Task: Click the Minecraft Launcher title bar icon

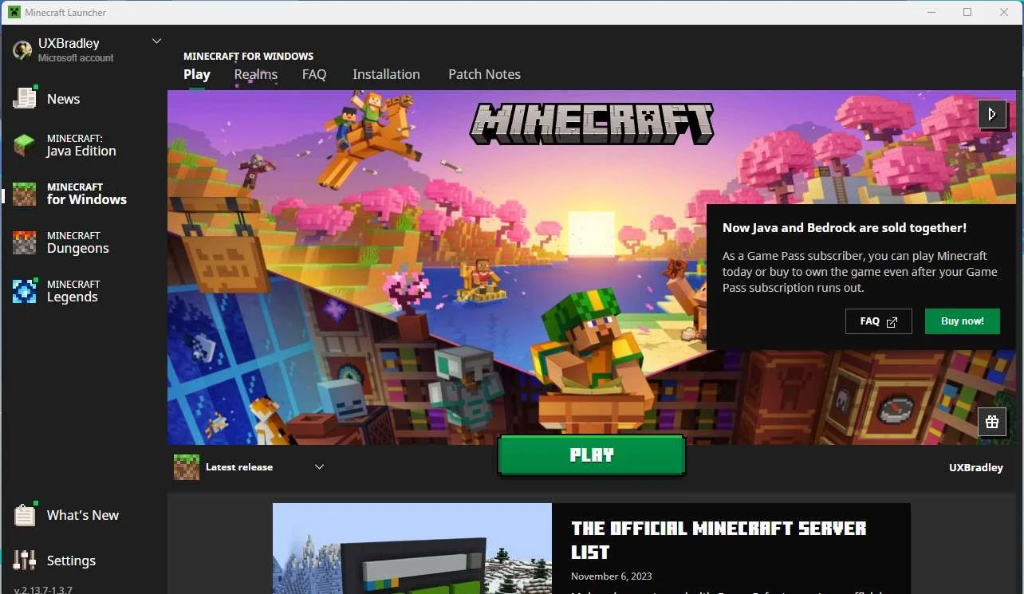Action: point(14,12)
